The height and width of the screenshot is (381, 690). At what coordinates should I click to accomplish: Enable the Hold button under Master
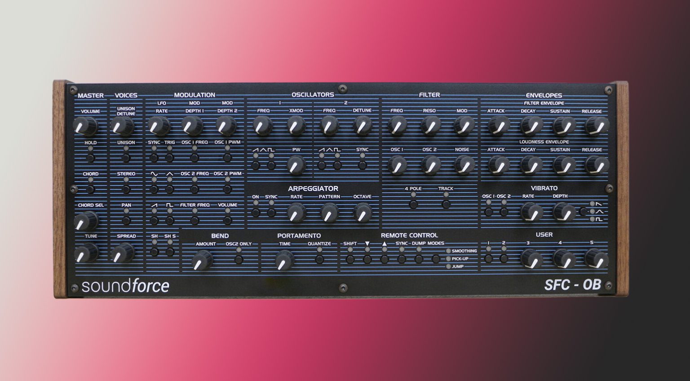point(90,159)
